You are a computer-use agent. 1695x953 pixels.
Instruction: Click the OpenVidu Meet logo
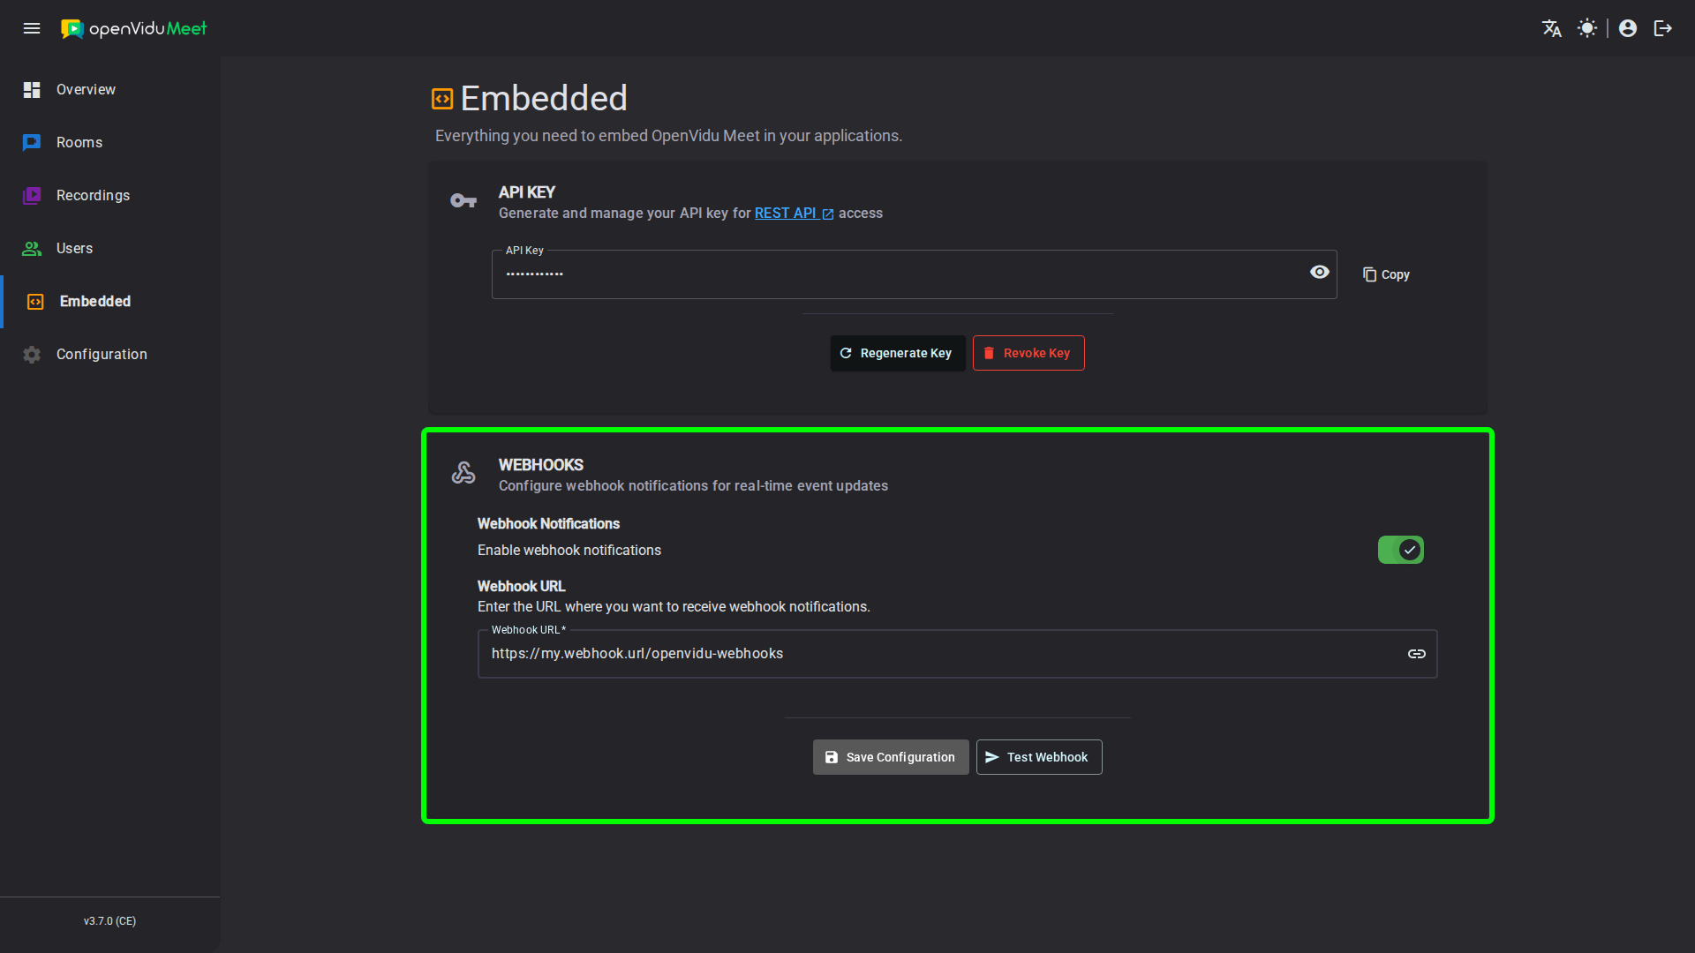(134, 28)
